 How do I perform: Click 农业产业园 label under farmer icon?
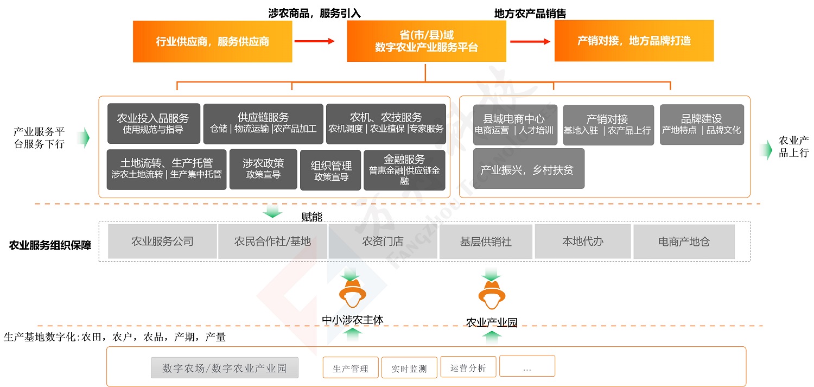click(x=492, y=322)
